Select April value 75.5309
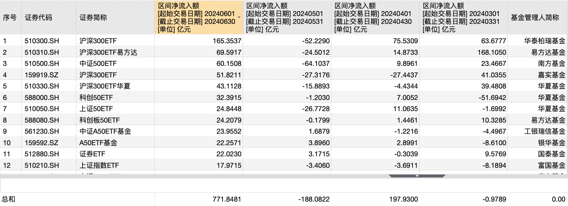Viewport: 568px width, 206px height. click(406, 41)
